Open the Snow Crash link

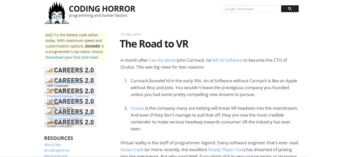tap(132, 150)
